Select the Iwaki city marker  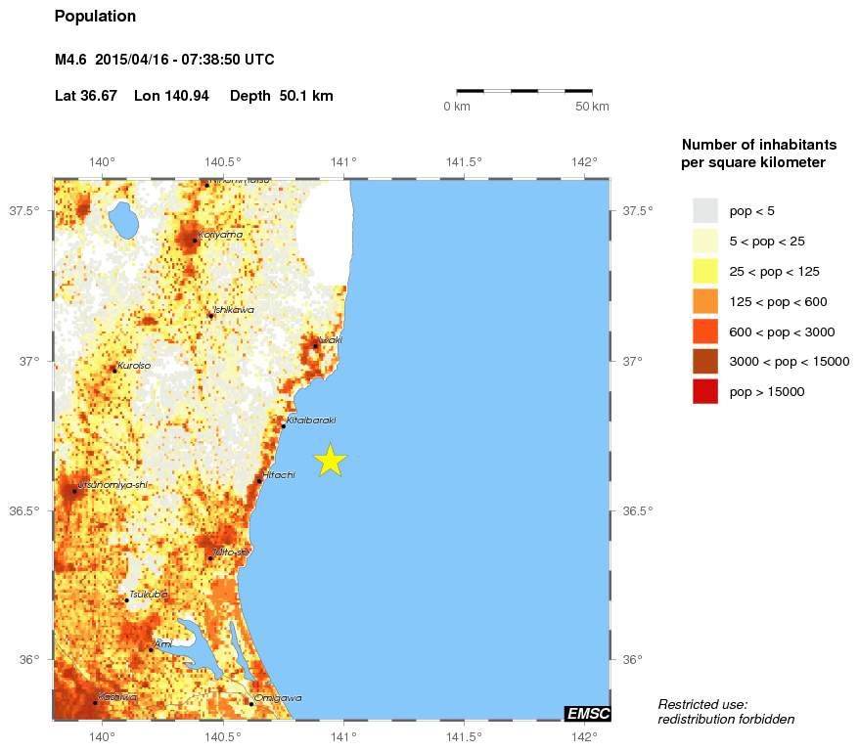[315, 345]
